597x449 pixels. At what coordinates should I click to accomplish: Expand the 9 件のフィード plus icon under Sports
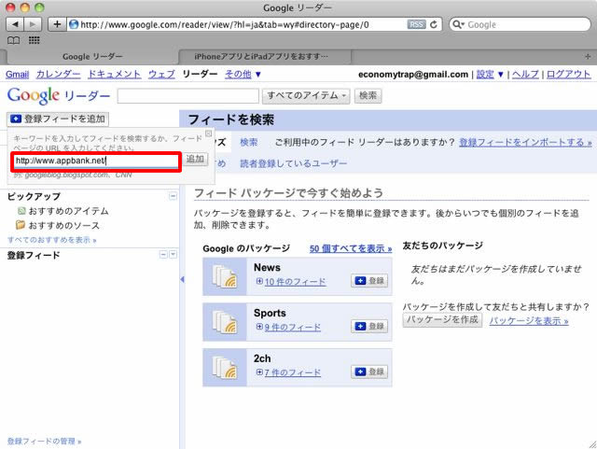point(259,327)
